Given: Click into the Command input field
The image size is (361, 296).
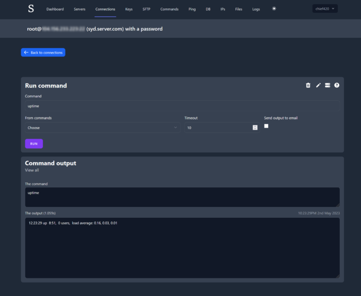Looking at the screenshot, I should point(182,106).
